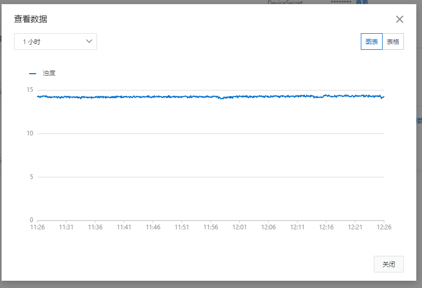This screenshot has height=288, width=422.
Task: Click the blue 浊度 legend line marker
Action: tap(33, 73)
